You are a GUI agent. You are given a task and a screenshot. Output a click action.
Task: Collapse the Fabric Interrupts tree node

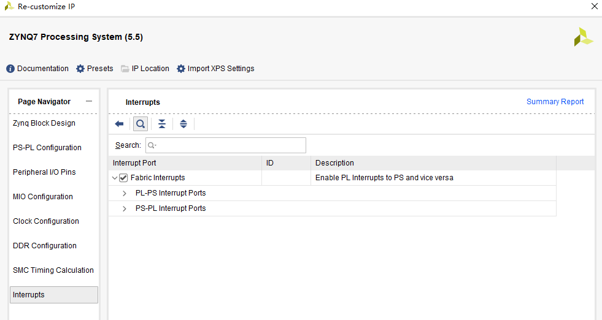coord(115,178)
